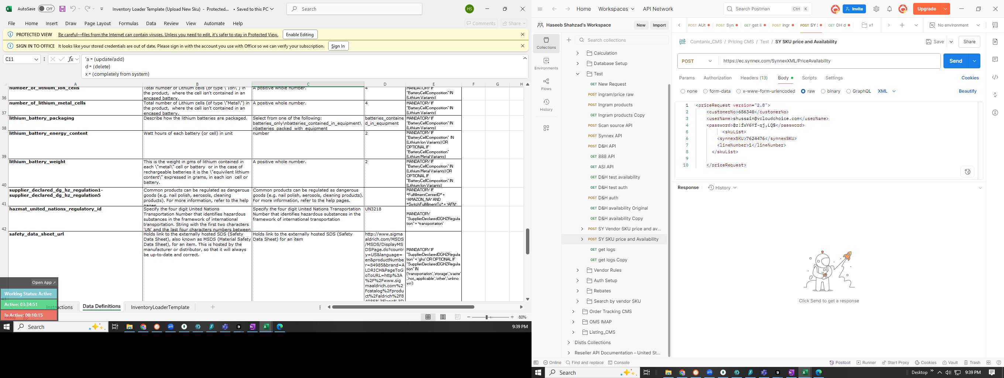1004x378 pixels.
Task: Click Excel vertical scrollbar thumb
Action: point(527,241)
